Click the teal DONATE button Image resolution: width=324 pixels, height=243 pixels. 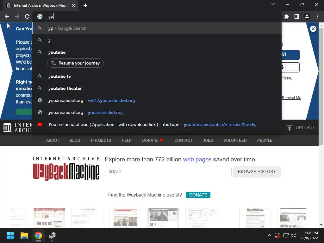coord(198,195)
